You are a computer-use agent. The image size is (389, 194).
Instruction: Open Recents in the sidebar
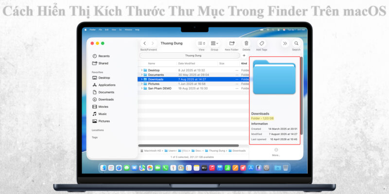point(101,56)
